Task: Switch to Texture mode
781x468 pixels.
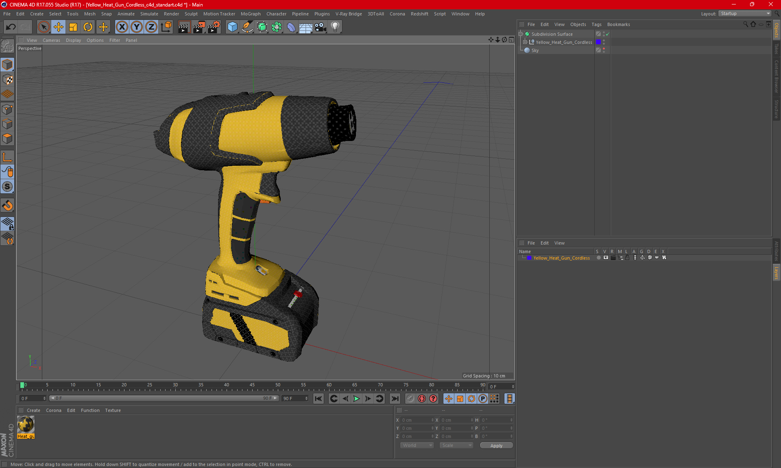Action: (7, 80)
